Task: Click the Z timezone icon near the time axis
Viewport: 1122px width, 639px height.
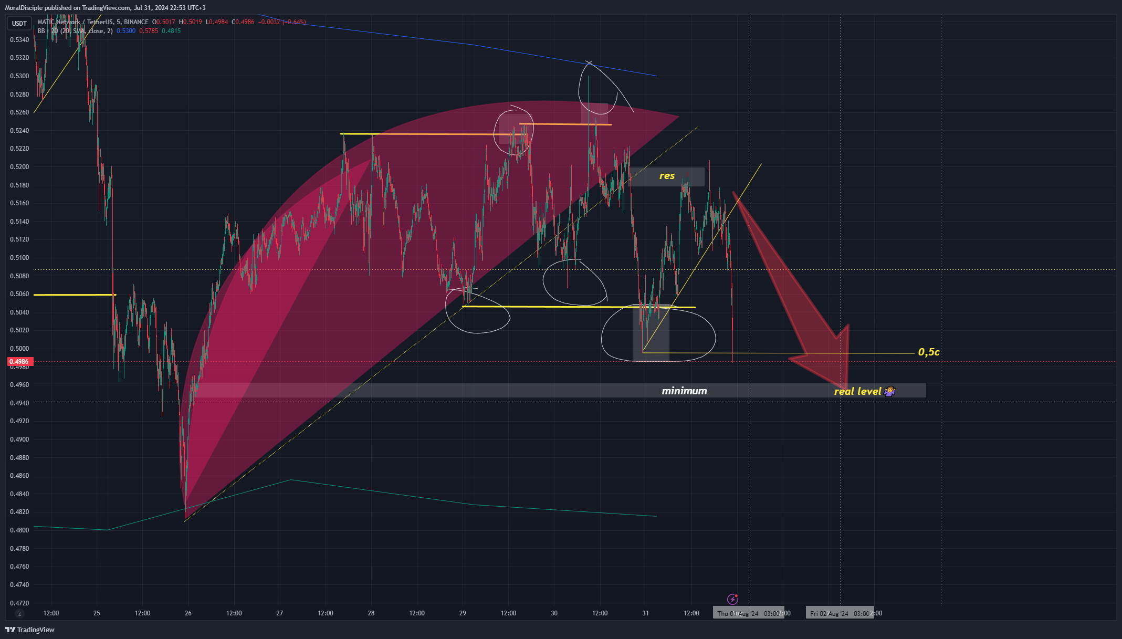Action: point(20,614)
